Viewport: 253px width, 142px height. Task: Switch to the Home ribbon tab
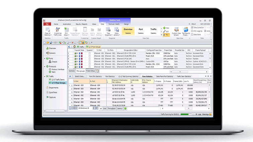pyautogui.click(x=56, y=24)
